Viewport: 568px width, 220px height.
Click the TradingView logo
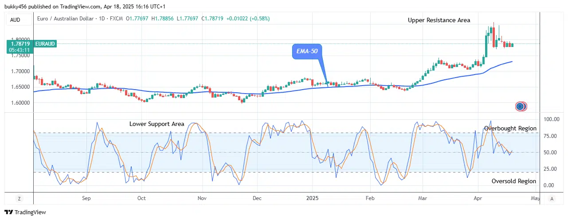pos(25,212)
